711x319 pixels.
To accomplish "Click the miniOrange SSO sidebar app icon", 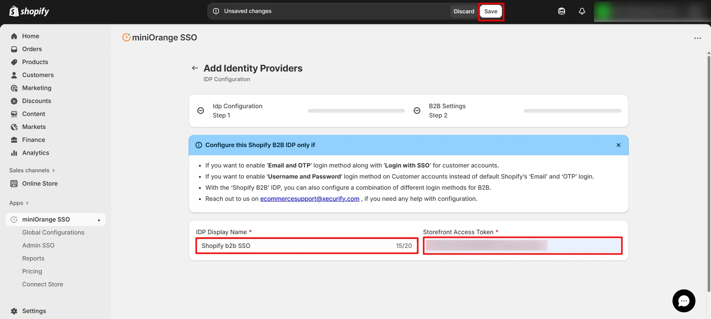I will 14,219.
